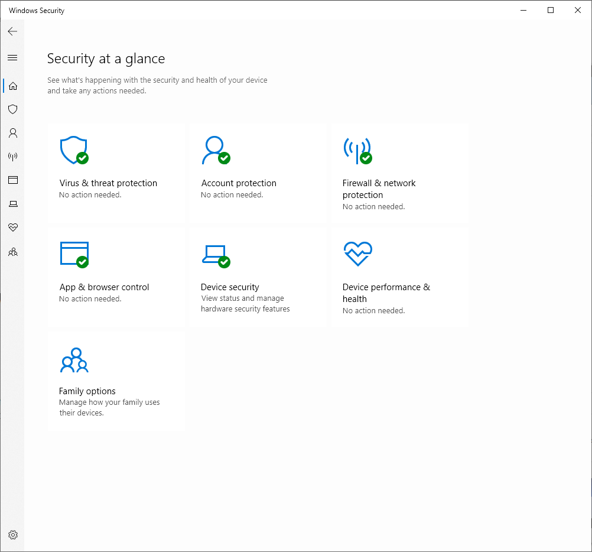Click 'No action needed.' under Device performance & health
Screen dimensions: 592x552
pyautogui.click(x=374, y=310)
